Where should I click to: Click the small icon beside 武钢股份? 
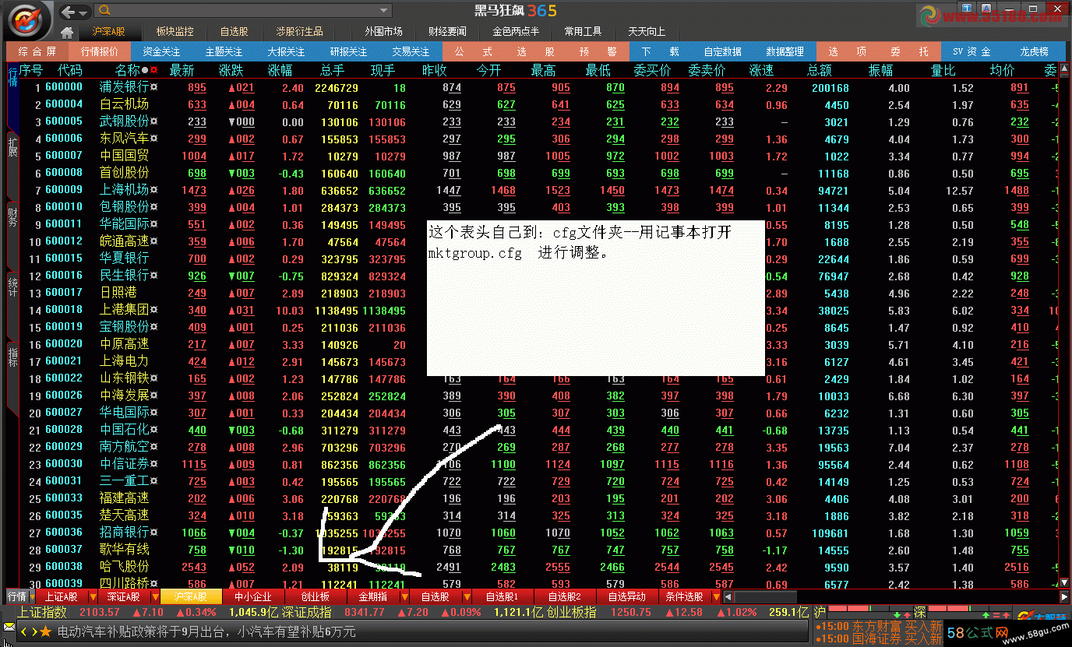(154, 121)
